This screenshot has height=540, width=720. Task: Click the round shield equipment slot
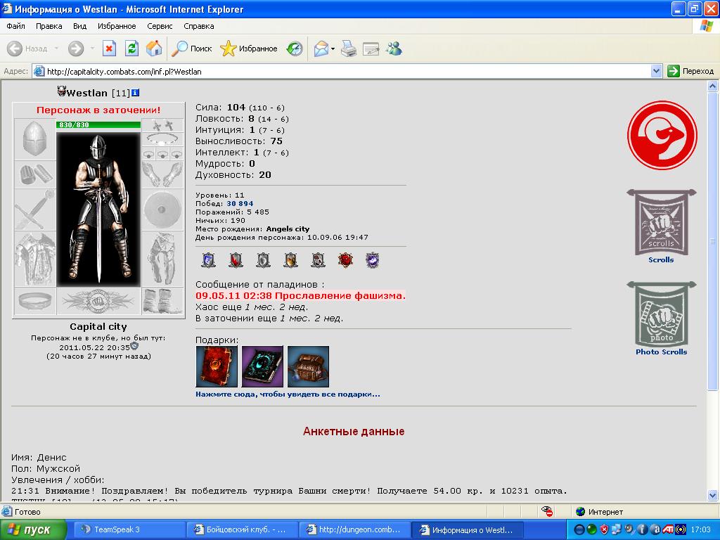pyautogui.click(x=163, y=210)
